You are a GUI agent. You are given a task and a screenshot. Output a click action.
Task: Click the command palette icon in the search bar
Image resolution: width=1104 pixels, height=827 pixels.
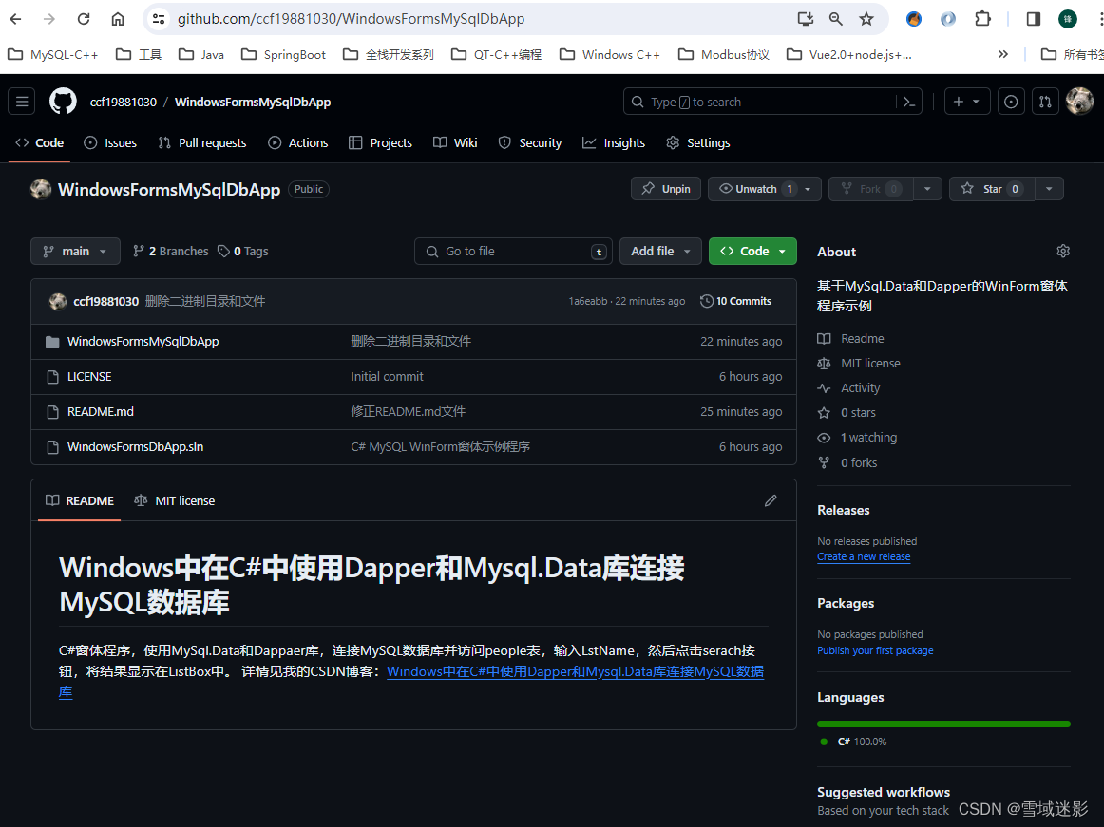point(907,101)
